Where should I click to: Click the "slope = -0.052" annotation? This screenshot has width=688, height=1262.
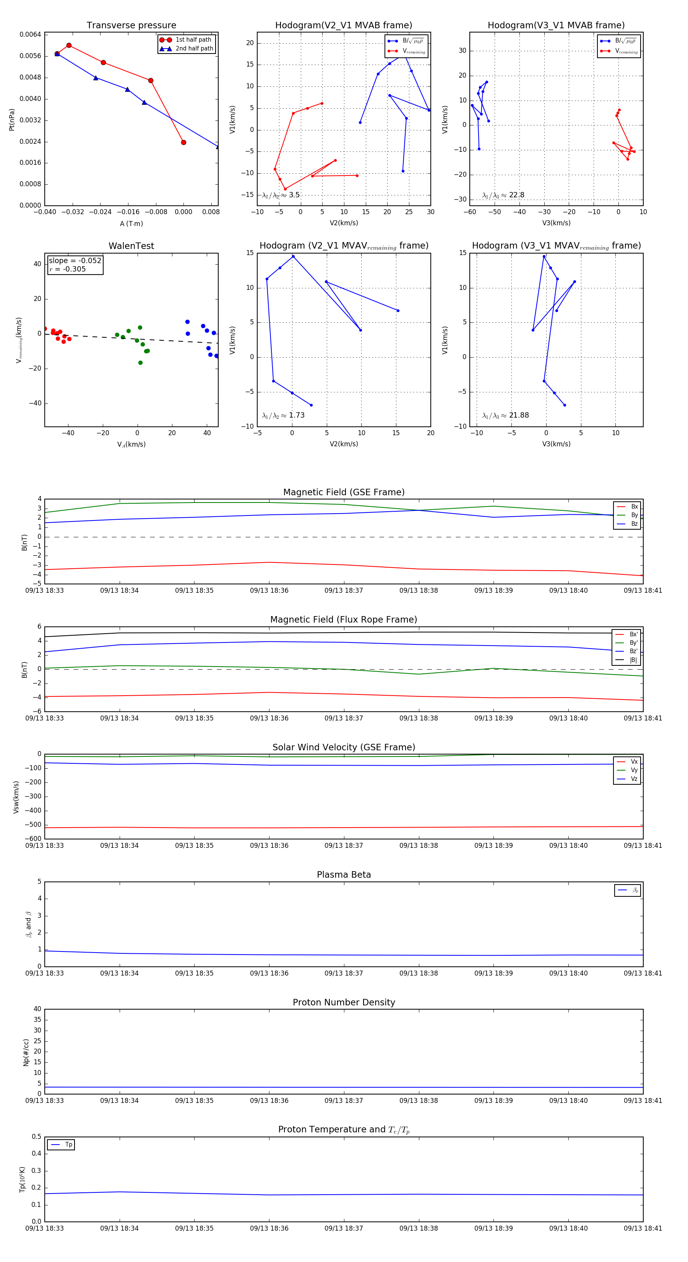tap(75, 261)
